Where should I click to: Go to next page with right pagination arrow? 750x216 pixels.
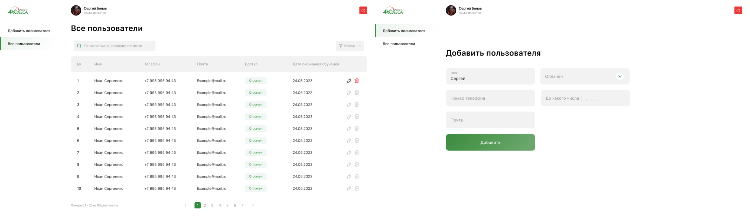coord(253,205)
